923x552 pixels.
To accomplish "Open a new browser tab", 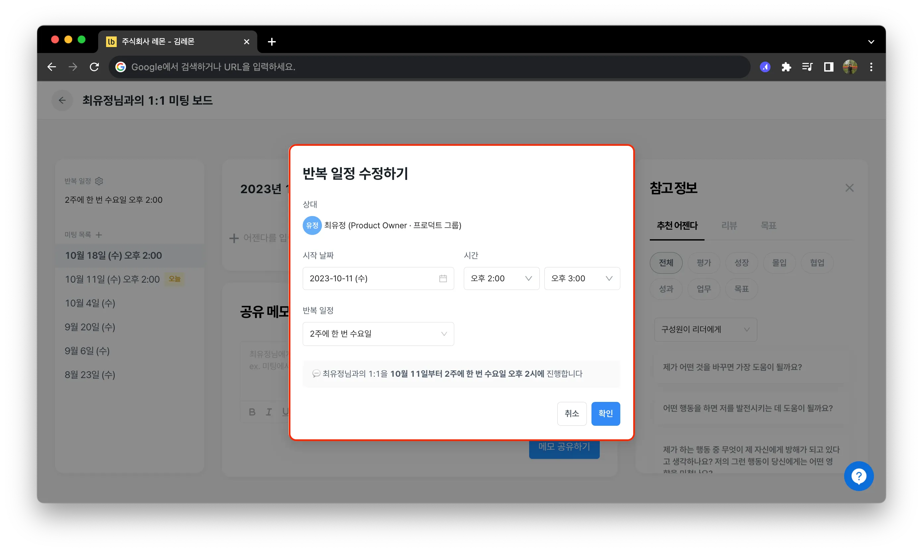I will click(272, 42).
